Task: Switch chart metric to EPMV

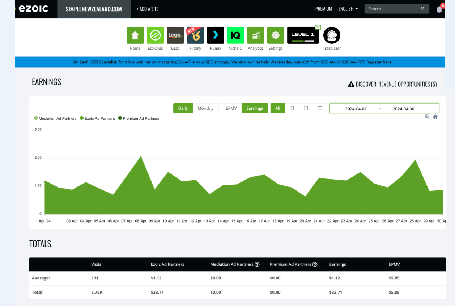Action: pos(231,108)
